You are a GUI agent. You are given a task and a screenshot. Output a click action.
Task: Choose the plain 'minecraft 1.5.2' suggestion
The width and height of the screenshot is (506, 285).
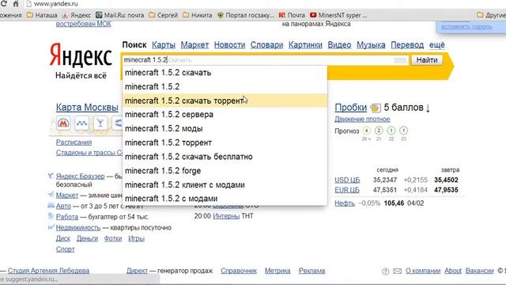(x=225, y=86)
